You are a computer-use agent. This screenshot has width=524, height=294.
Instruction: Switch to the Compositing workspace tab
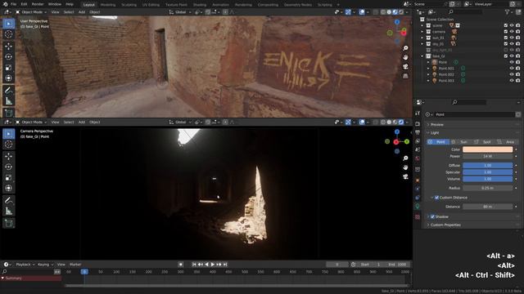[x=268, y=5]
